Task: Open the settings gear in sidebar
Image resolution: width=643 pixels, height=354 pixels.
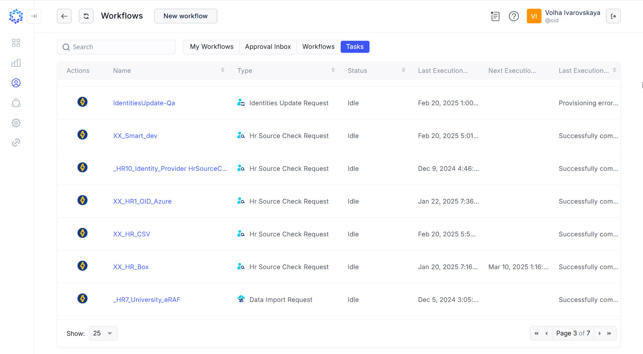Action: tap(16, 123)
